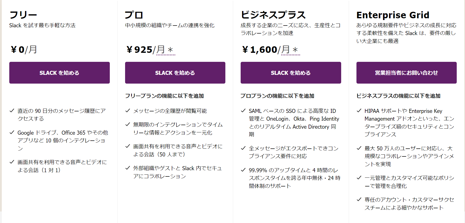Image resolution: width=465 pixels, height=223 pixels.
Task: Select the プロ plan heading
Action: point(134,15)
